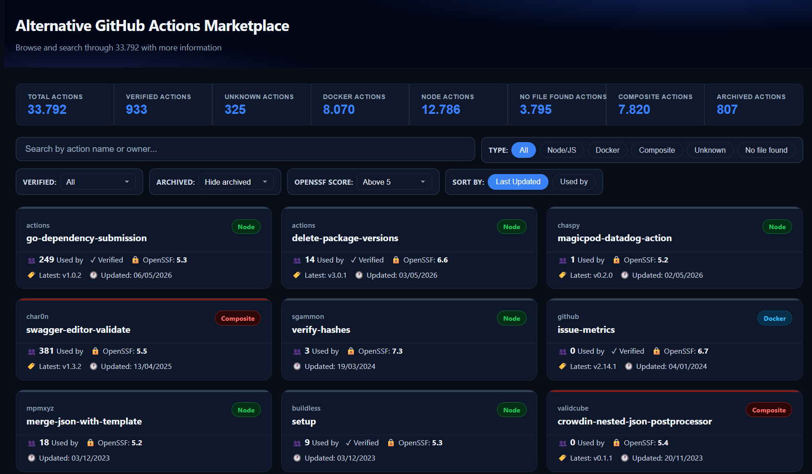Click the lock icon next to OpenSSF: 6.6

[396, 260]
